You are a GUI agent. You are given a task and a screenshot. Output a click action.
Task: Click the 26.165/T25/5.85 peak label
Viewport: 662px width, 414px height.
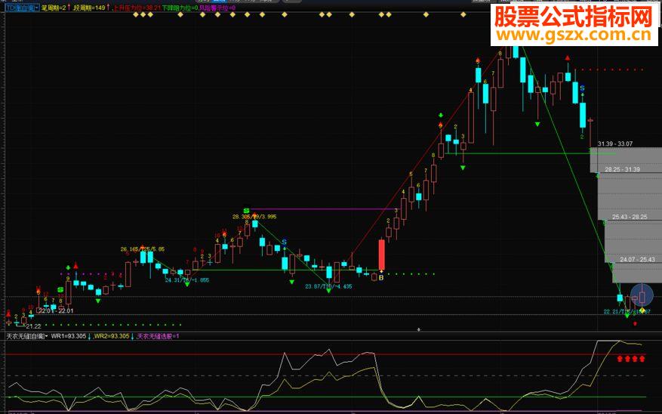pyautogui.click(x=142, y=249)
